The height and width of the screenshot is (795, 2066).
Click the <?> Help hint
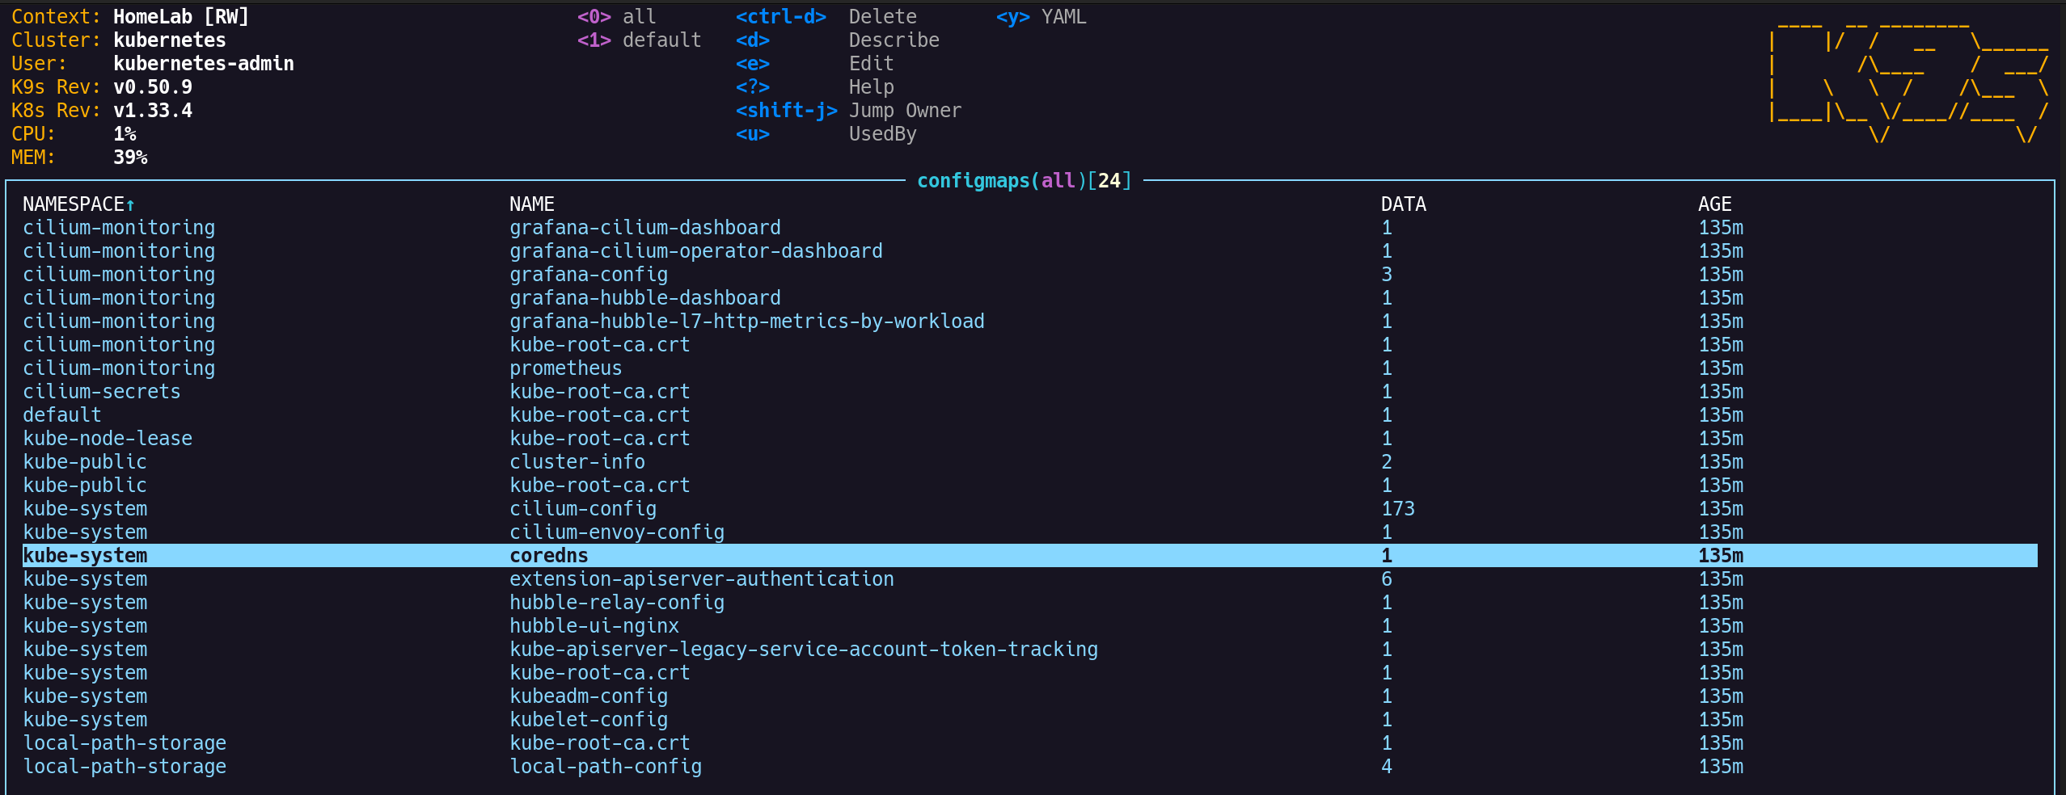click(x=815, y=87)
